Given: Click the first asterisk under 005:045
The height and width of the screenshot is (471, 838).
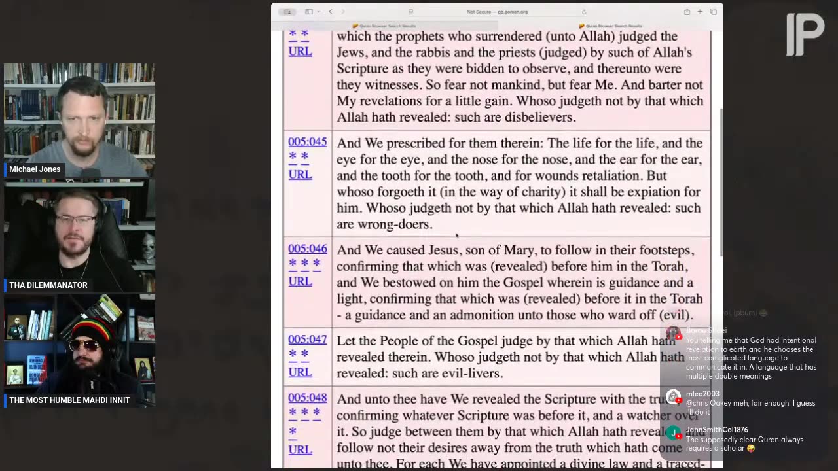Looking at the screenshot, I should point(293,158).
